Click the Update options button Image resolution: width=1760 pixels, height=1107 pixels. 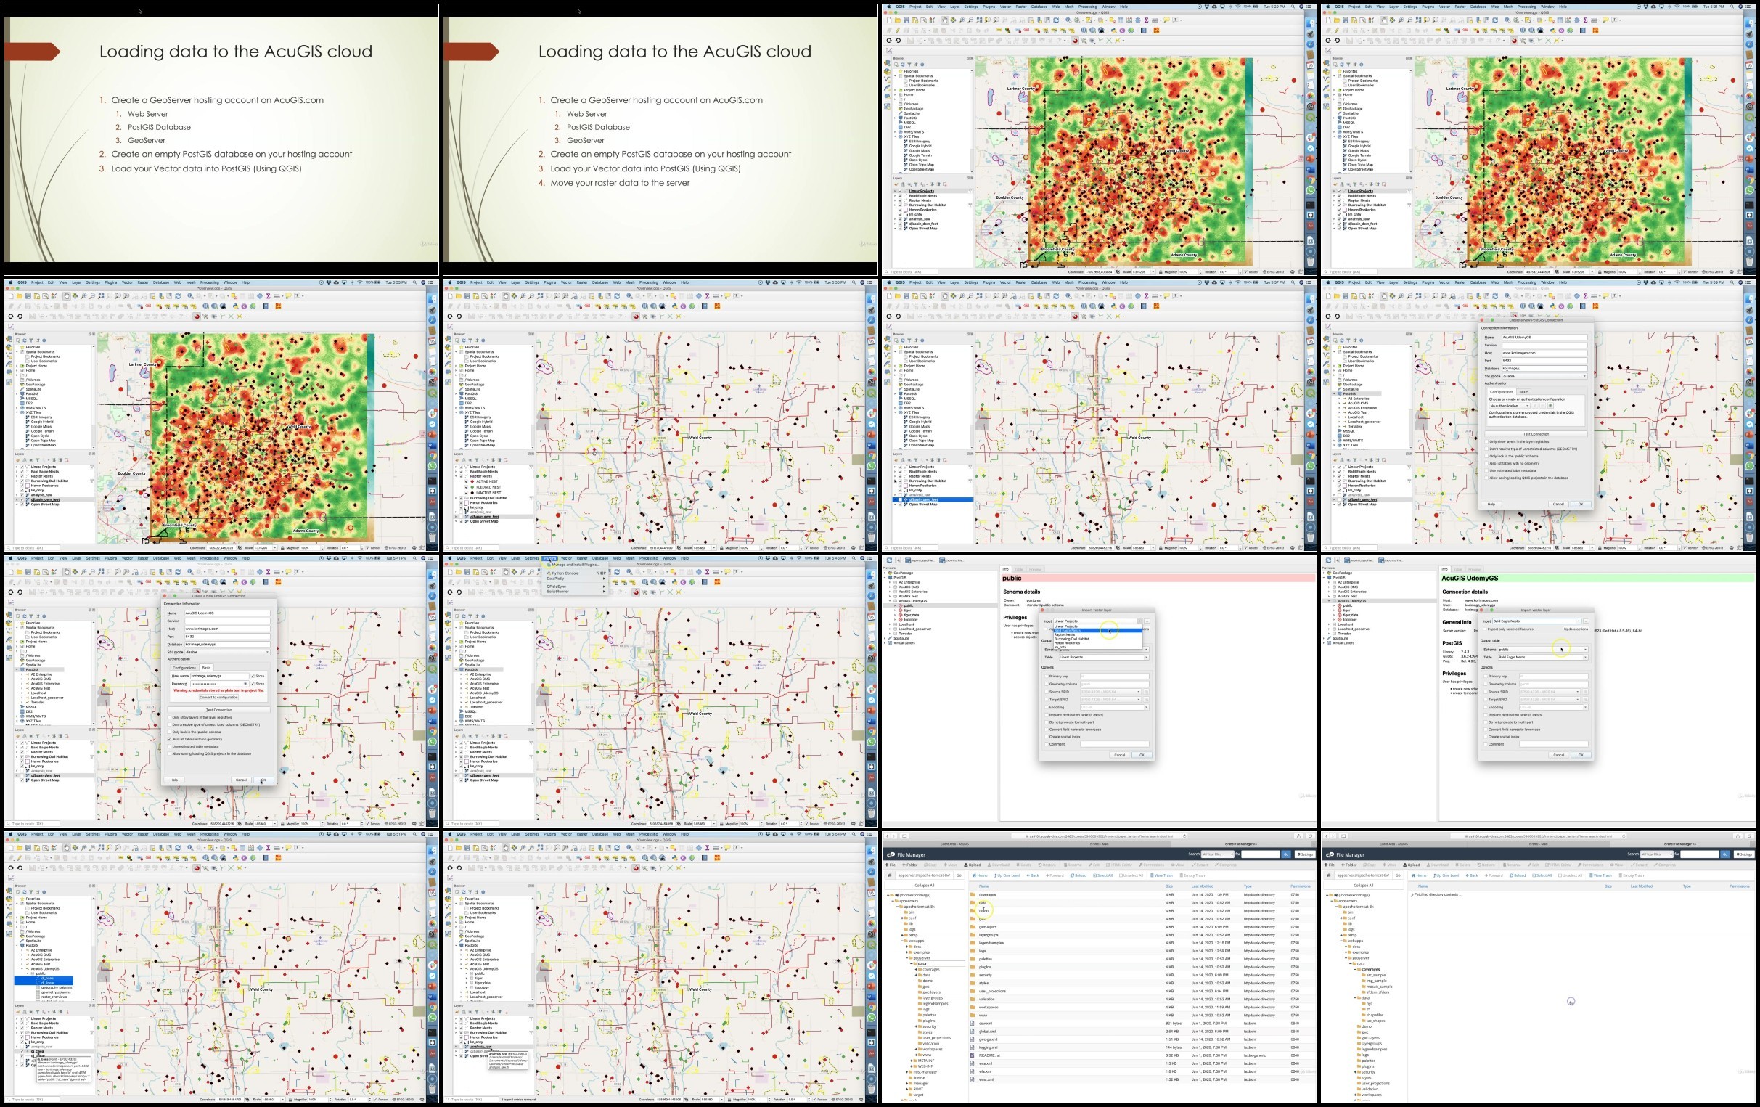coord(1576,629)
